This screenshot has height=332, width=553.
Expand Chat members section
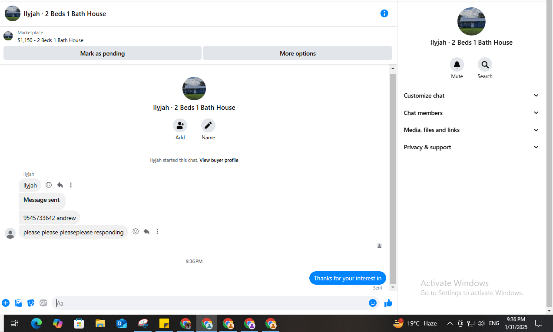(471, 113)
